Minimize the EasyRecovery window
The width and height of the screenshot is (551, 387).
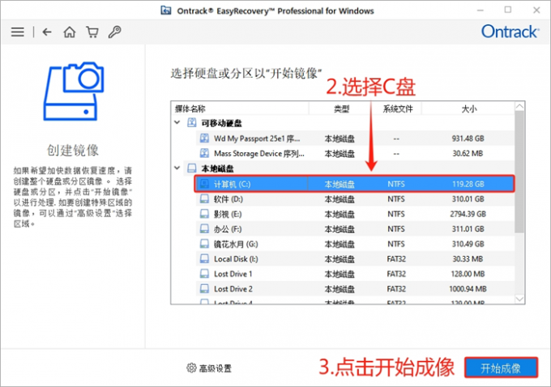tap(480, 11)
